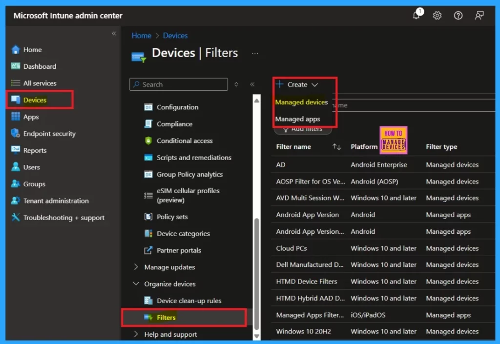Click the Troubleshooting wrench icon

[x=15, y=217]
